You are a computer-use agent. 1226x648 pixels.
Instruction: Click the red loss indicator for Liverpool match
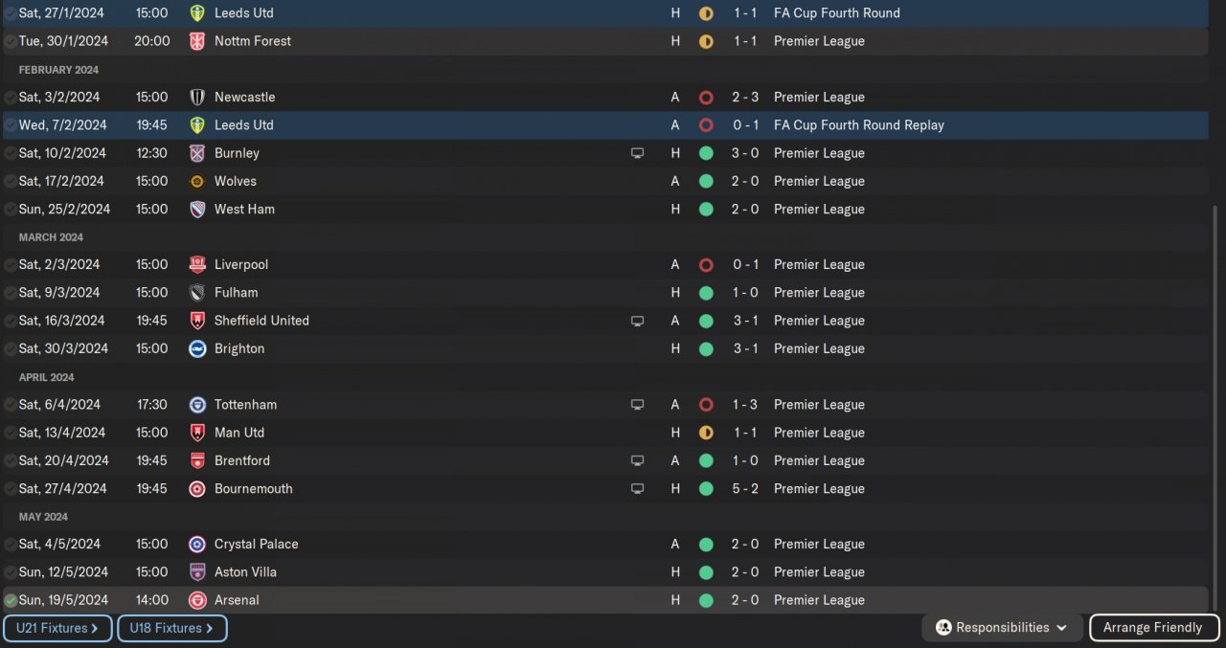tap(706, 264)
